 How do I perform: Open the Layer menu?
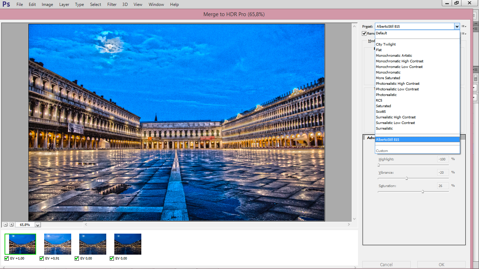coord(64,5)
